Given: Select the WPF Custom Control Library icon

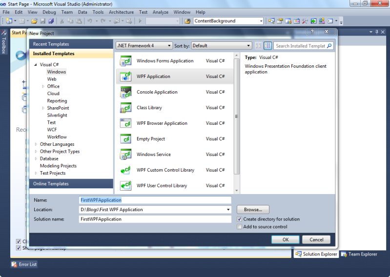Looking at the screenshot, I should pos(126,170).
